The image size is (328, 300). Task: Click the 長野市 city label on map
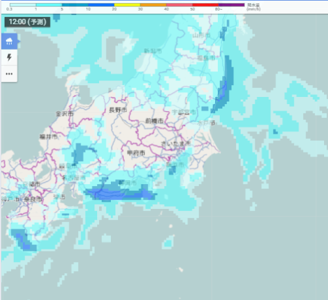tap(118, 110)
